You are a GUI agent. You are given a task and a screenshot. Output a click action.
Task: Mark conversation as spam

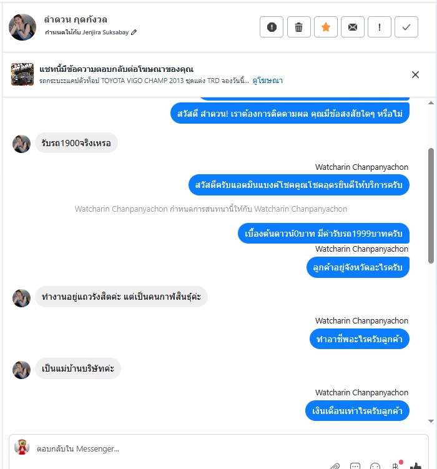(x=272, y=27)
